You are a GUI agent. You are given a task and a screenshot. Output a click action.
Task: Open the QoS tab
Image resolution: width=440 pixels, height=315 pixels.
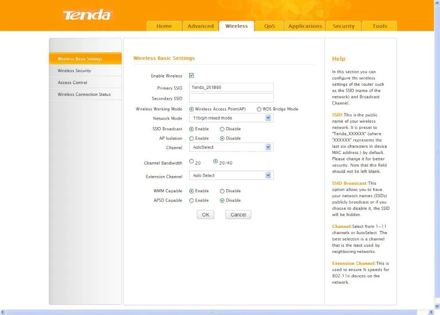269,26
